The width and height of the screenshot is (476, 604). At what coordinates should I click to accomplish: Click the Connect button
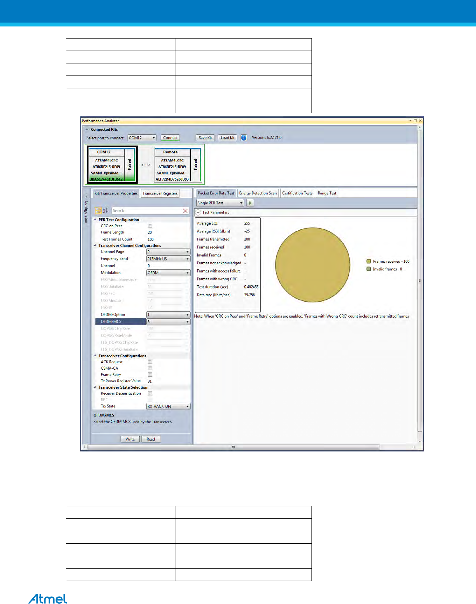click(x=170, y=138)
